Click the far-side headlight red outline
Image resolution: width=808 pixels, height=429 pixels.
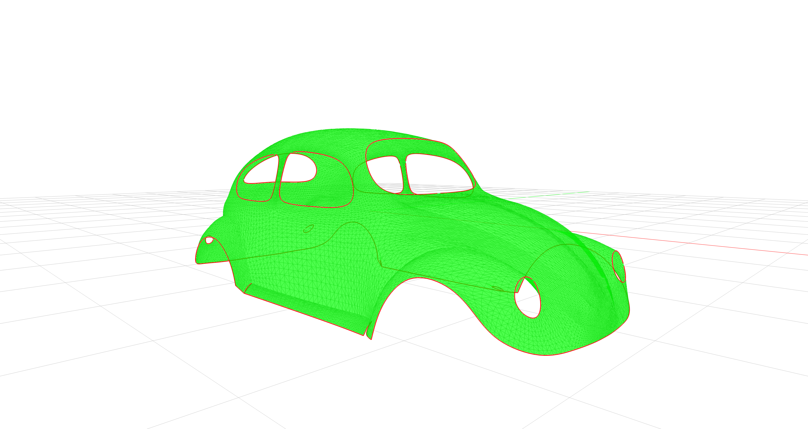619,267
